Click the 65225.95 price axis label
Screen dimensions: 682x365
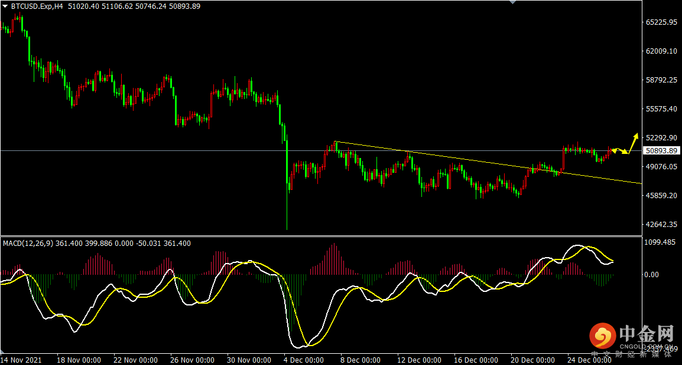(x=661, y=22)
